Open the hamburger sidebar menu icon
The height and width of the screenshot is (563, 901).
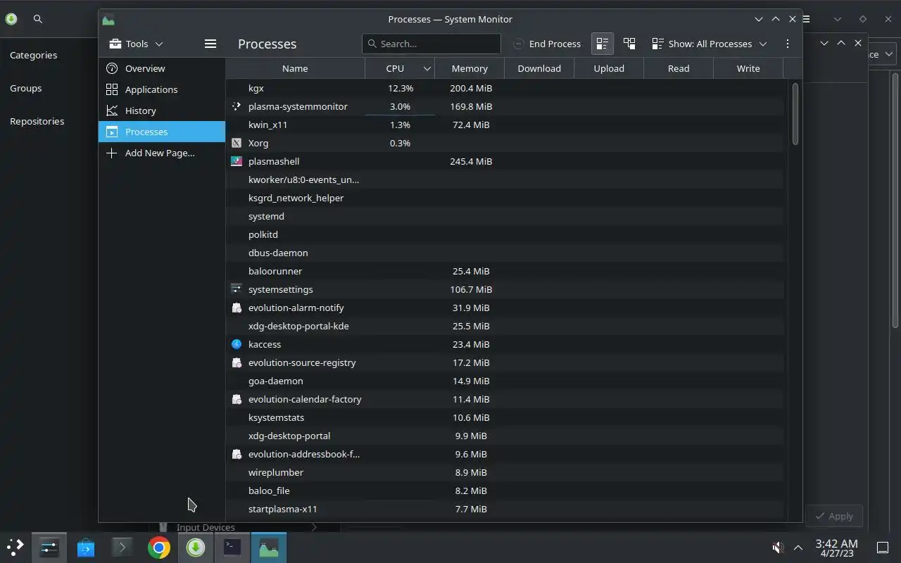210,44
